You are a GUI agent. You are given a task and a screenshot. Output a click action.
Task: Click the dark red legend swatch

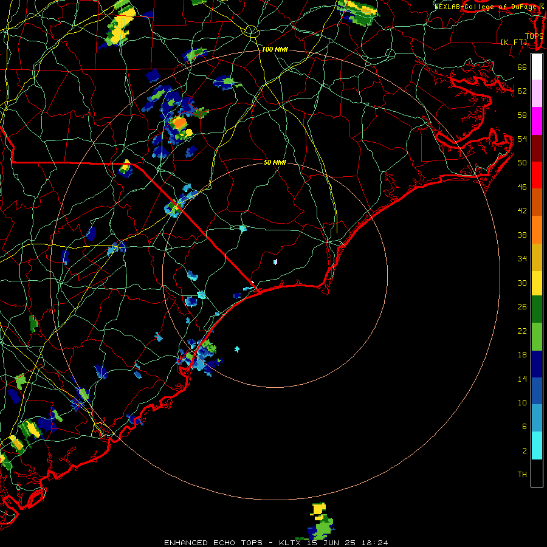[x=537, y=148]
